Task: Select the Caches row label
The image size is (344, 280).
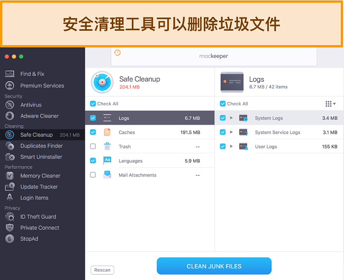Action: 127,132
